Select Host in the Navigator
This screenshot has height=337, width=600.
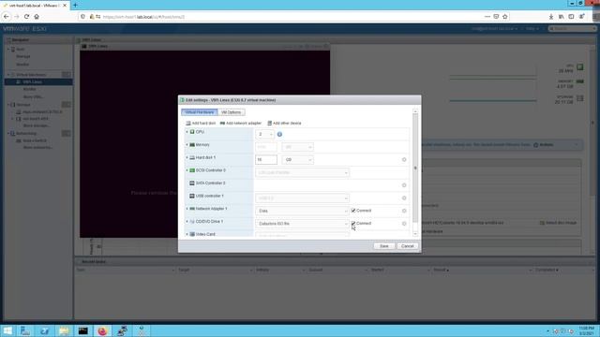click(20, 50)
